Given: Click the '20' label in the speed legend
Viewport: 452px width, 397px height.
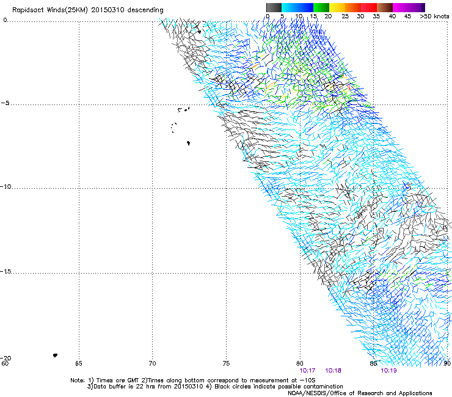Looking at the screenshot, I should point(328,16).
